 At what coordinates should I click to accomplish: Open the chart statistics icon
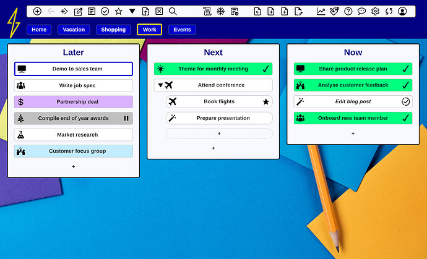(x=321, y=11)
